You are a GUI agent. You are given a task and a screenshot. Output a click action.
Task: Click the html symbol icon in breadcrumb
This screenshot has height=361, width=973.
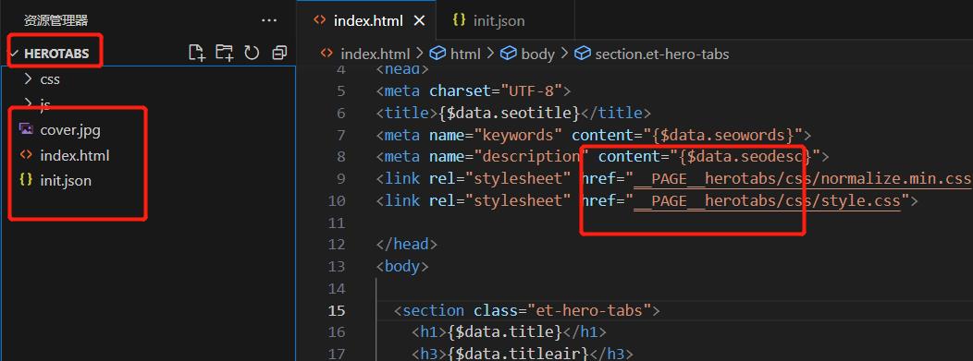[x=438, y=54]
